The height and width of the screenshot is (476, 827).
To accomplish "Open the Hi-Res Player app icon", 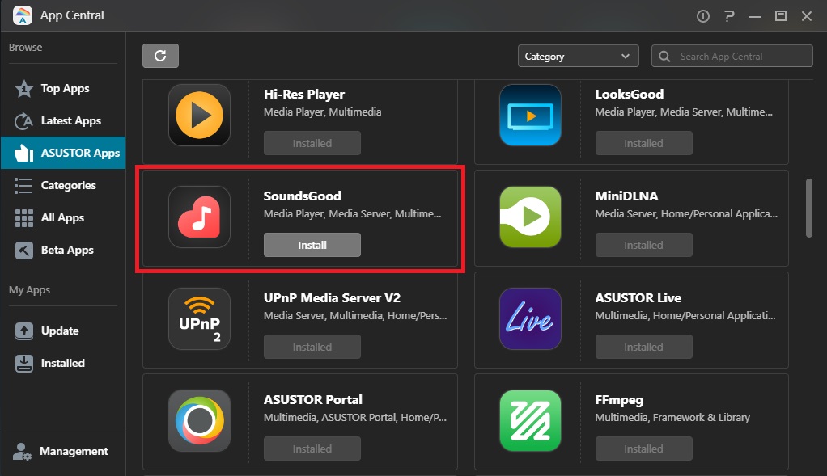I will (x=199, y=115).
